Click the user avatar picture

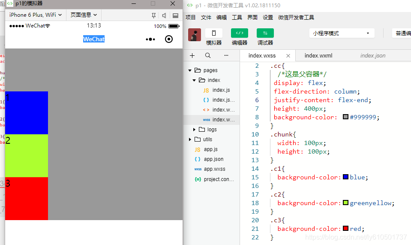[195, 35]
